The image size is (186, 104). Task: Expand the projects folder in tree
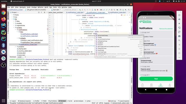pyautogui.click(x=15, y=47)
